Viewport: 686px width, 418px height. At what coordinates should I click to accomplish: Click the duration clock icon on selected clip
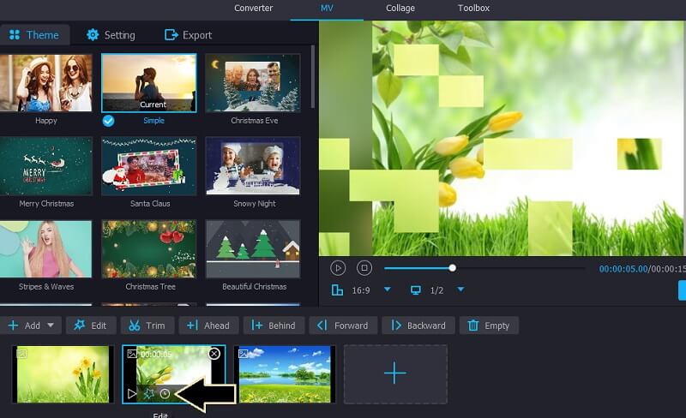click(165, 394)
